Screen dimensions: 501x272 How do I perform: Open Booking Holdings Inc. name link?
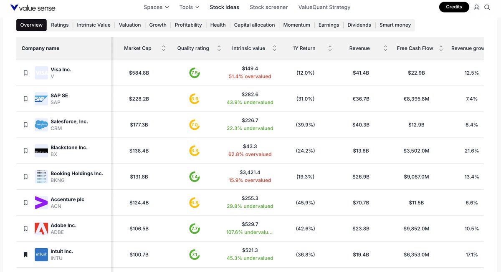click(77, 174)
